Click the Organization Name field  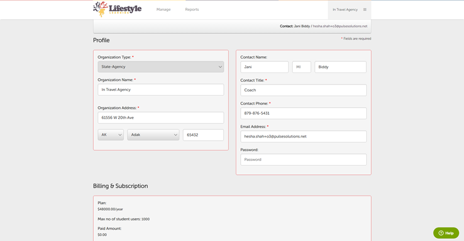160,90
